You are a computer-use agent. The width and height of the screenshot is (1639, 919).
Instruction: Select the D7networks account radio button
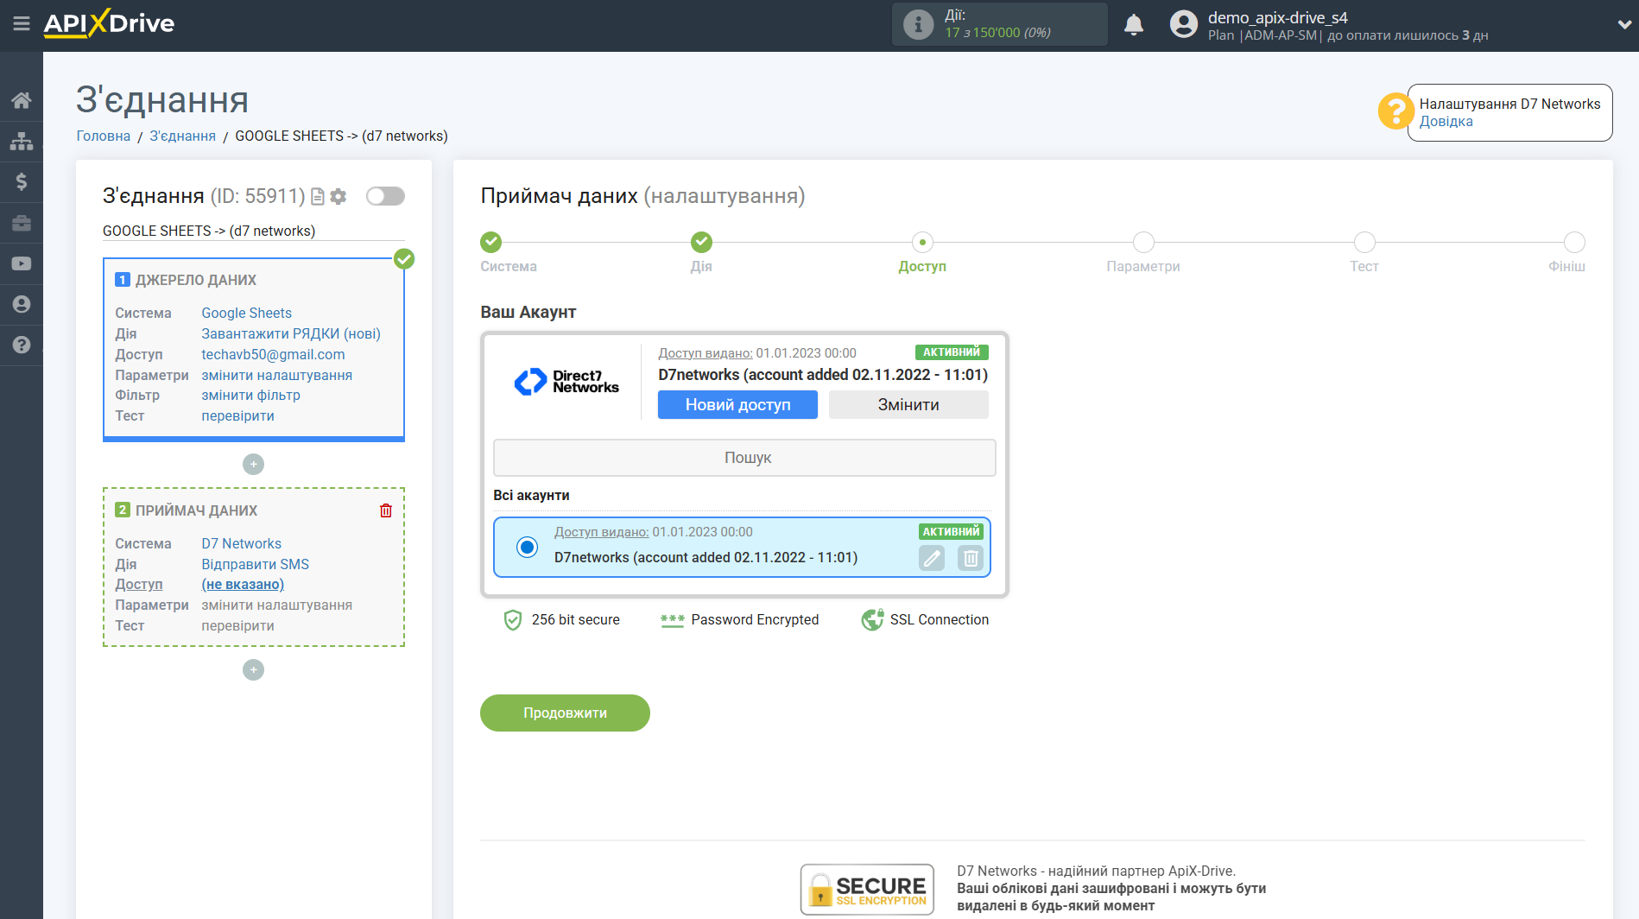(x=527, y=547)
